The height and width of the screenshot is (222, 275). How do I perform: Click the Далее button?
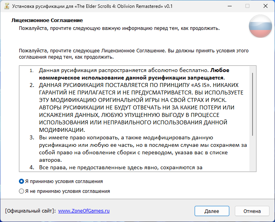point(212,211)
